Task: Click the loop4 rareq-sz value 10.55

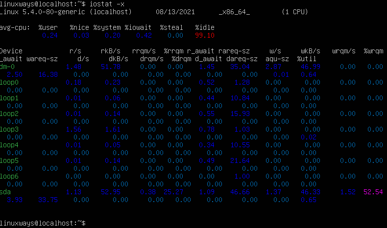Action: [x=240, y=145]
